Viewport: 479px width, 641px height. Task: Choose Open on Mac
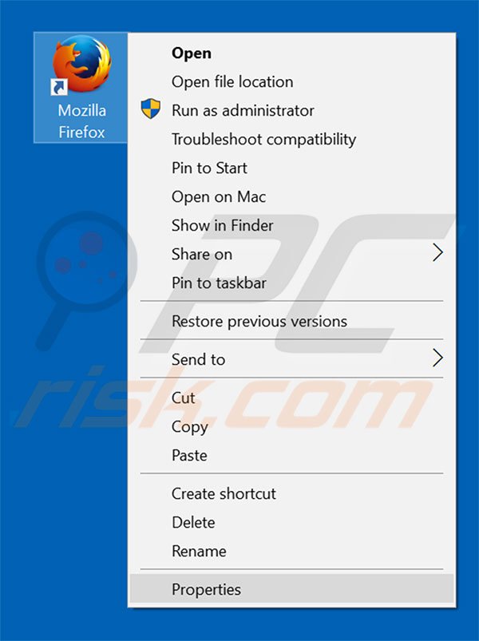click(x=292, y=196)
